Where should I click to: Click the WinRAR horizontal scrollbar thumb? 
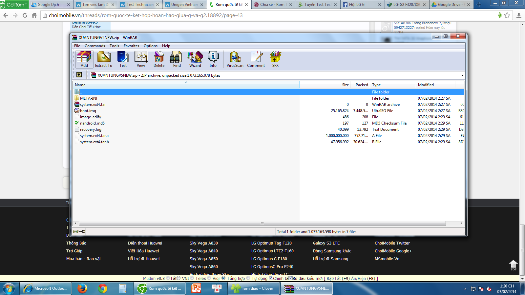pyautogui.click(x=262, y=223)
